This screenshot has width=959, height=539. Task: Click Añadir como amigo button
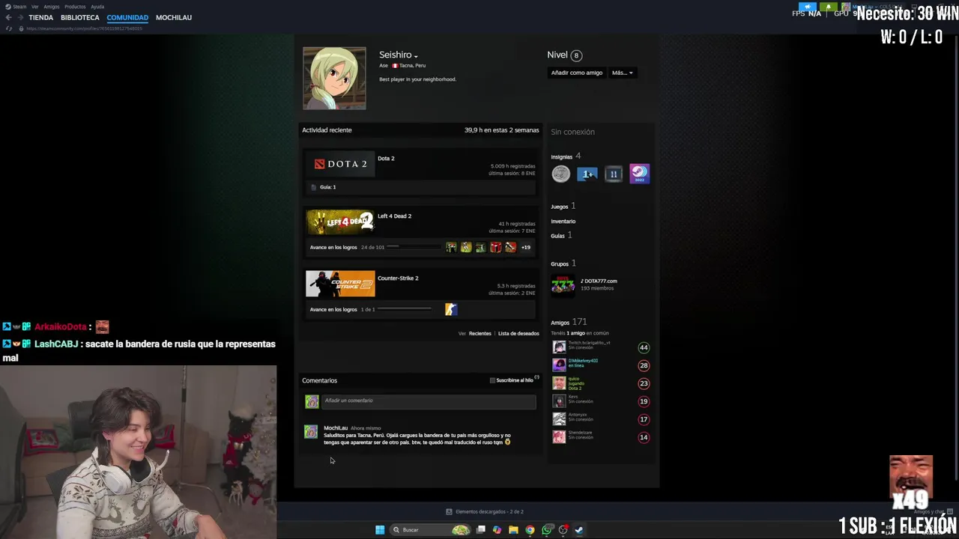pos(576,73)
